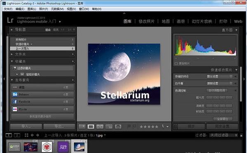
Task: Expand the Folders panel
Action: tap(12, 54)
